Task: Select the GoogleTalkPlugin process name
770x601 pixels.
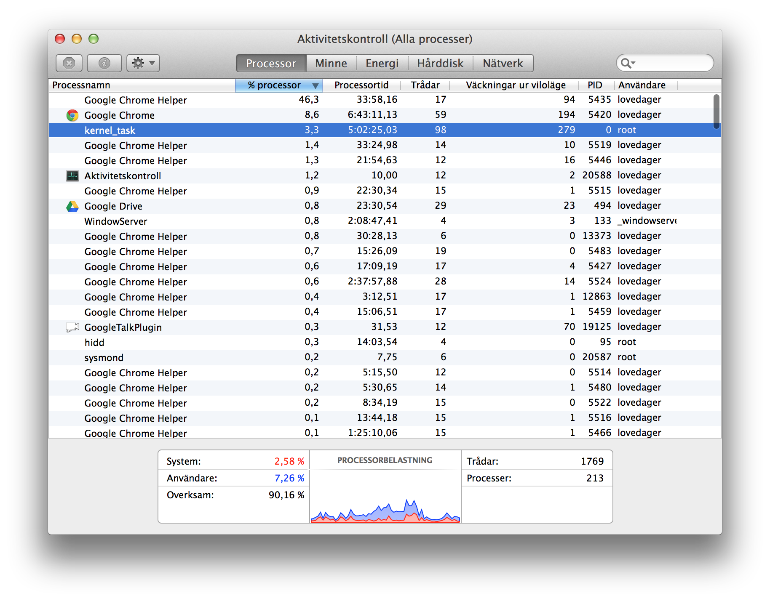Action: (123, 327)
